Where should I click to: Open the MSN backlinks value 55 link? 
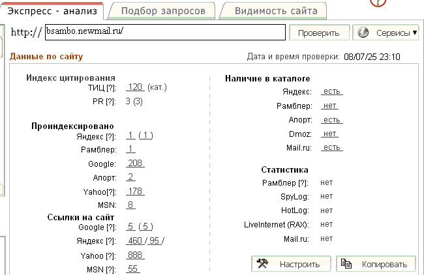(x=133, y=268)
